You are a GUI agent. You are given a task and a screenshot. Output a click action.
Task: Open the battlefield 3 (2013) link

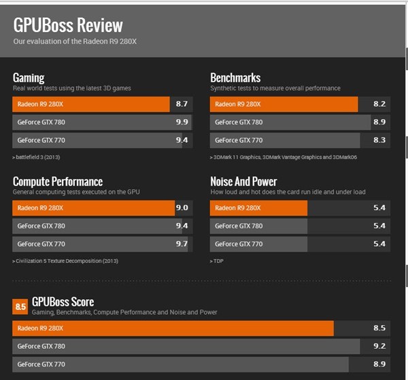[x=36, y=157]
